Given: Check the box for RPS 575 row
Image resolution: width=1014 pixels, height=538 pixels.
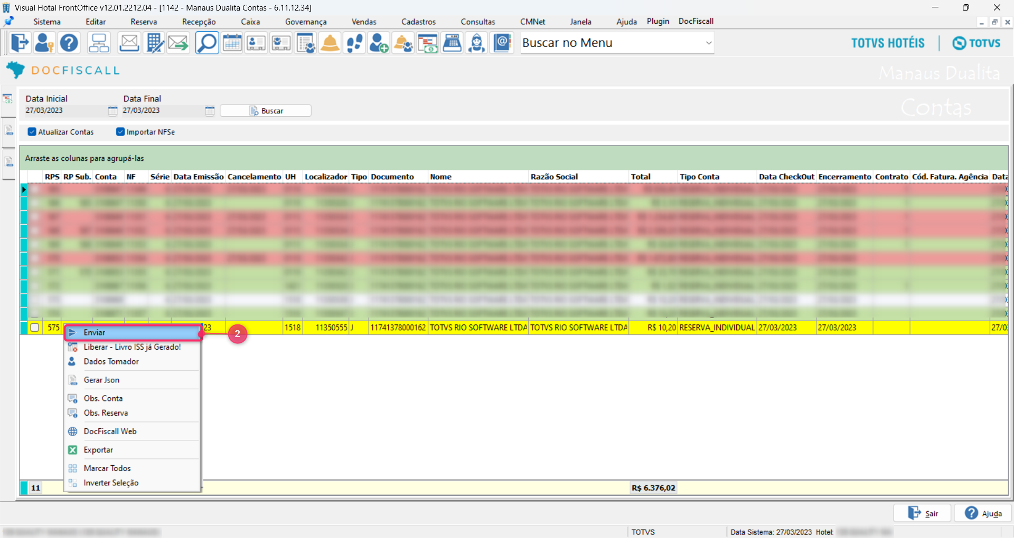Looking at the screenshot, I should (35, 328).
